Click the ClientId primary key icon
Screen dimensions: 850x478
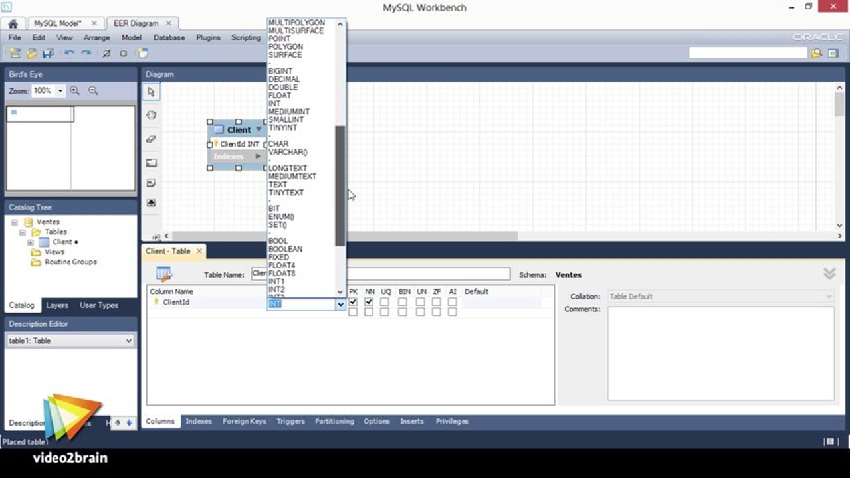click(156, 302)
